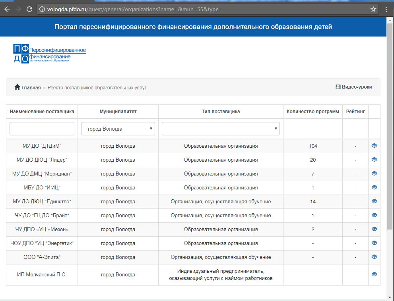The height and width of the screenshot is (301, 394).
Task: Click the Количество программ column header
Action: [x=313, y=112]
